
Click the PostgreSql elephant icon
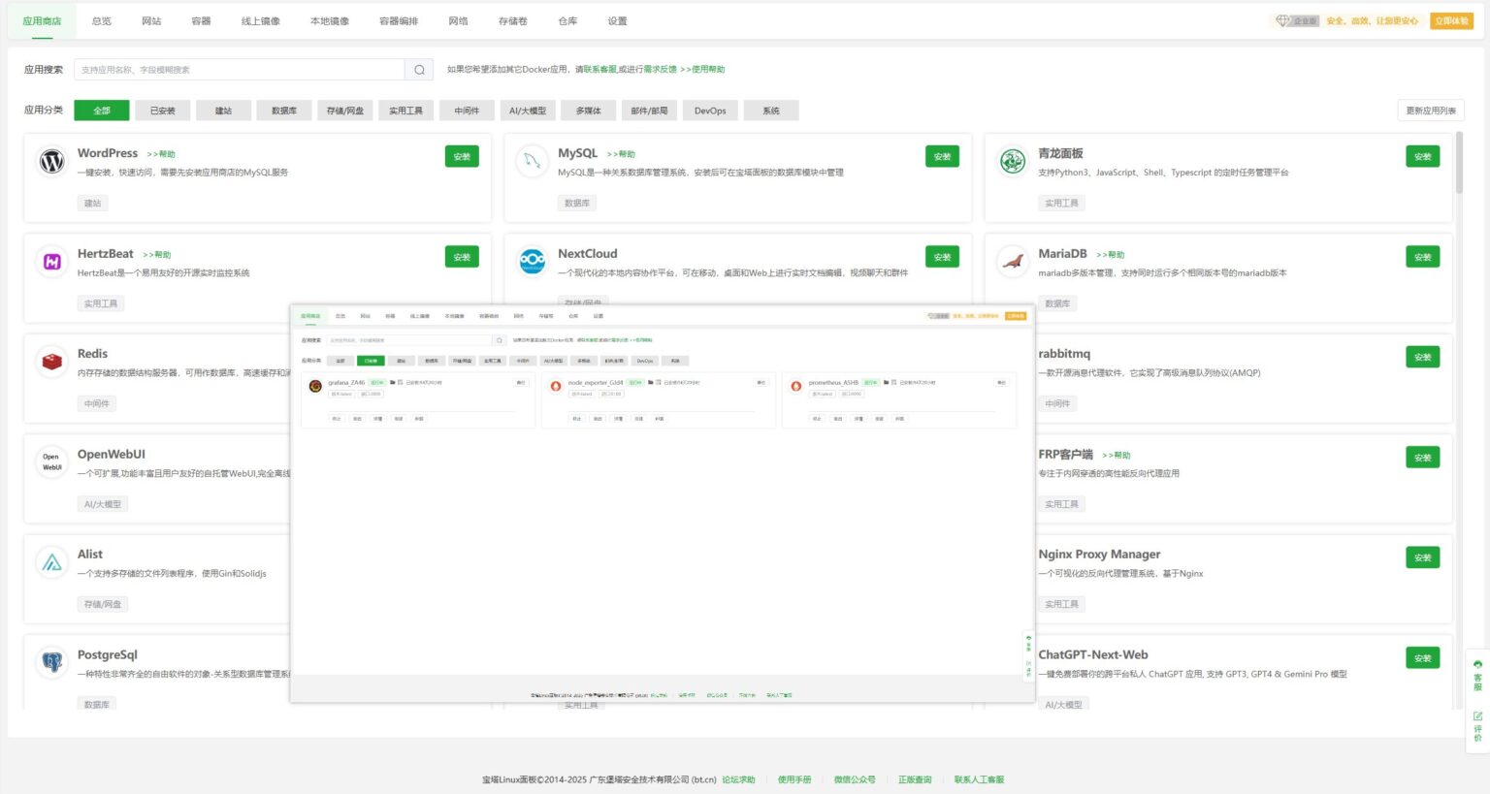(52, 662)
